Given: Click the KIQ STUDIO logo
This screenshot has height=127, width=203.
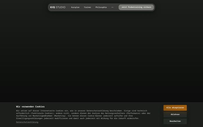Looking at the screenshot, I should pos(58,7).
